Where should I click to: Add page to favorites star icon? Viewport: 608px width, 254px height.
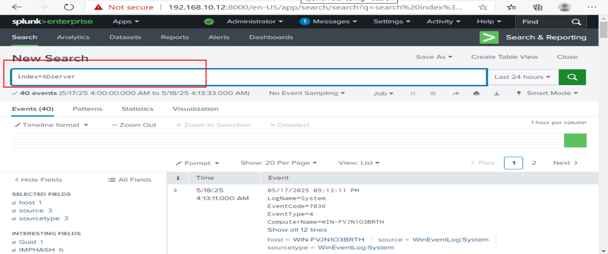point(483,7)
